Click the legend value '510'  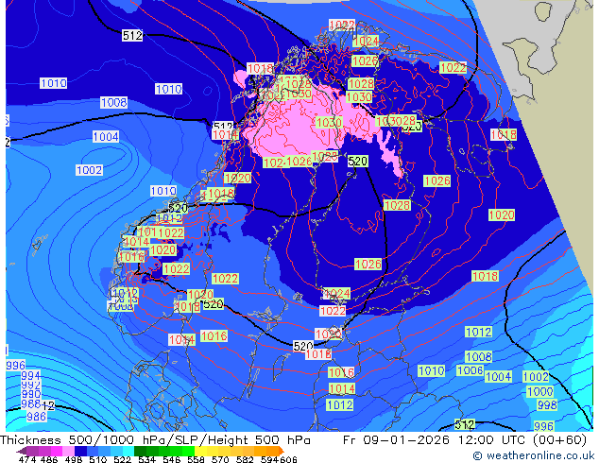click(x=98, y=459)
